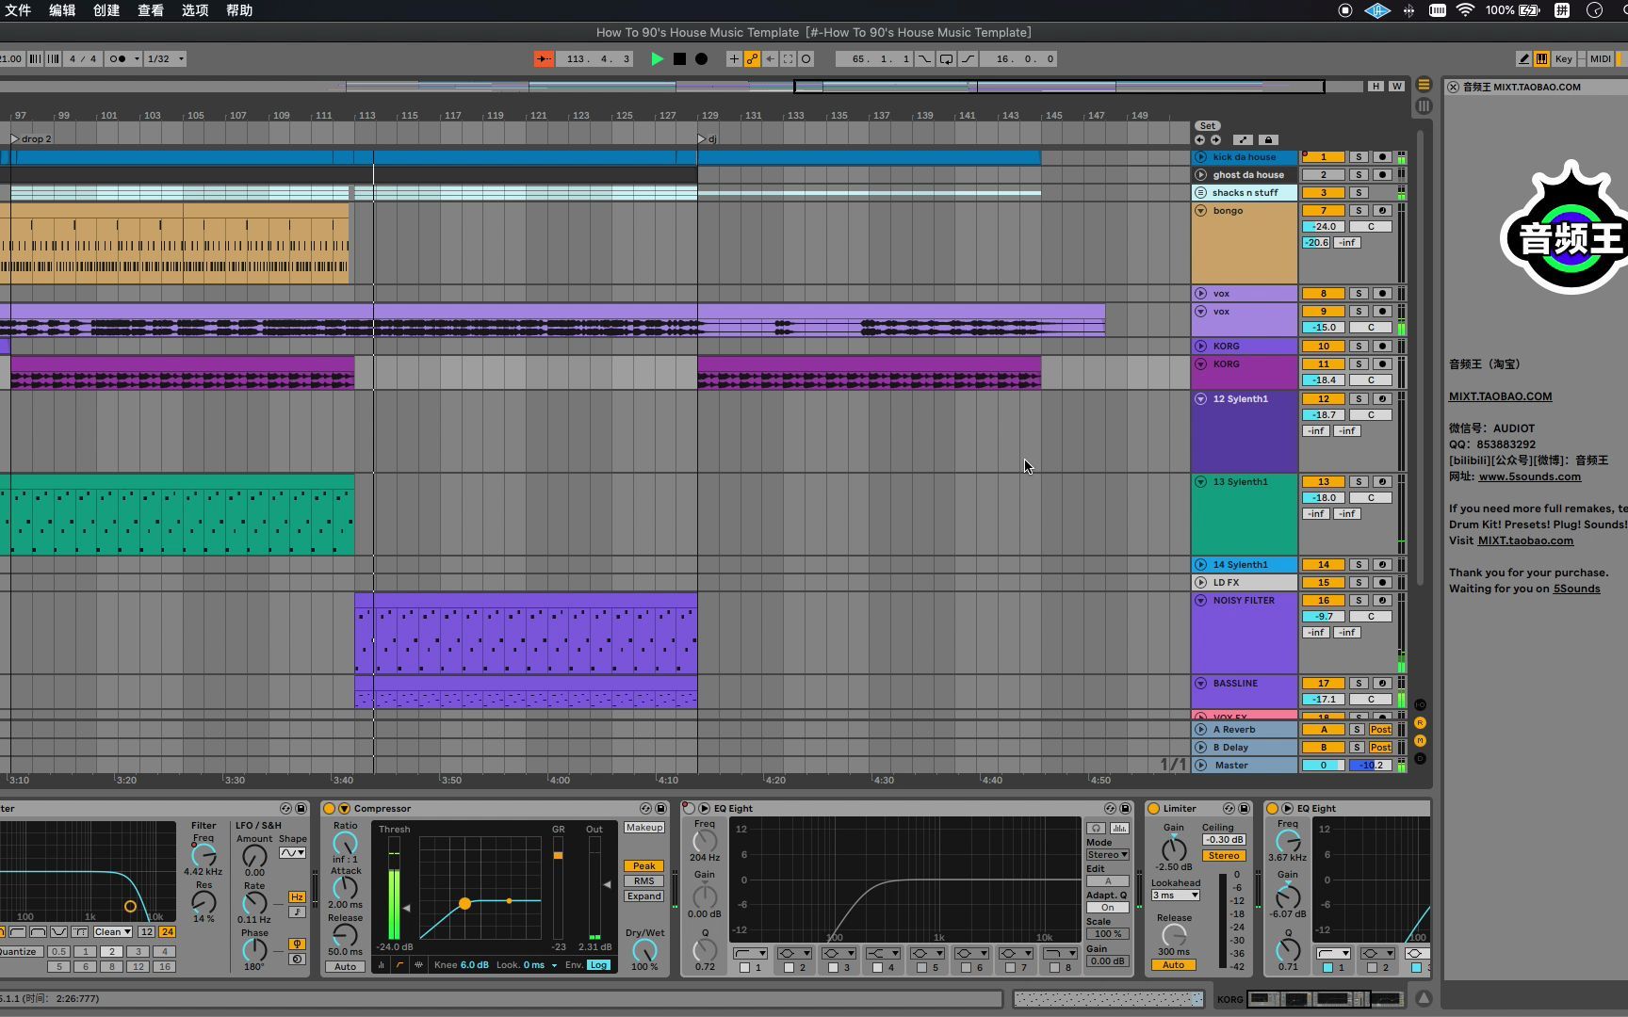Select RMS mode in Compressor
The height and width of the screenshot is (1017, 1628).
point(644,881)
